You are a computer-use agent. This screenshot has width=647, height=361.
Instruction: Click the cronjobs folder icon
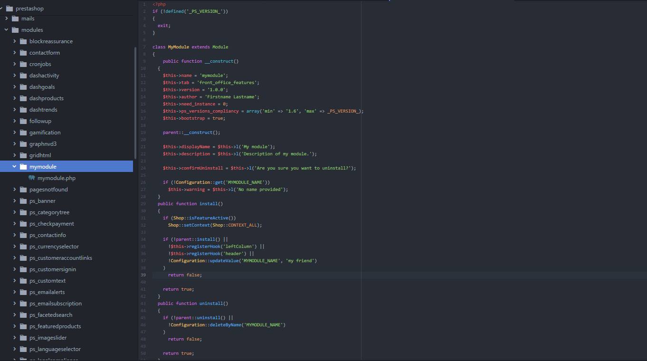23,64
